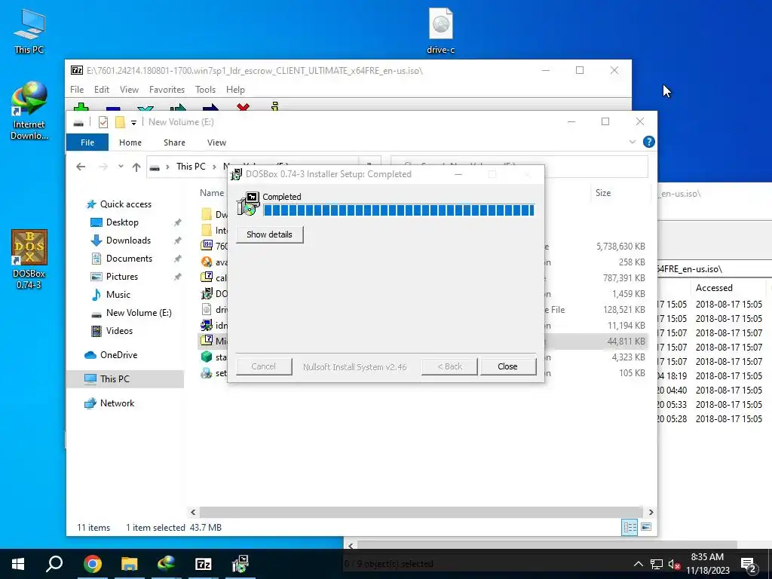Viewport: 772px width, 579px height.
Task: Open drive-c file on desktop
Action: click(440, 31)
